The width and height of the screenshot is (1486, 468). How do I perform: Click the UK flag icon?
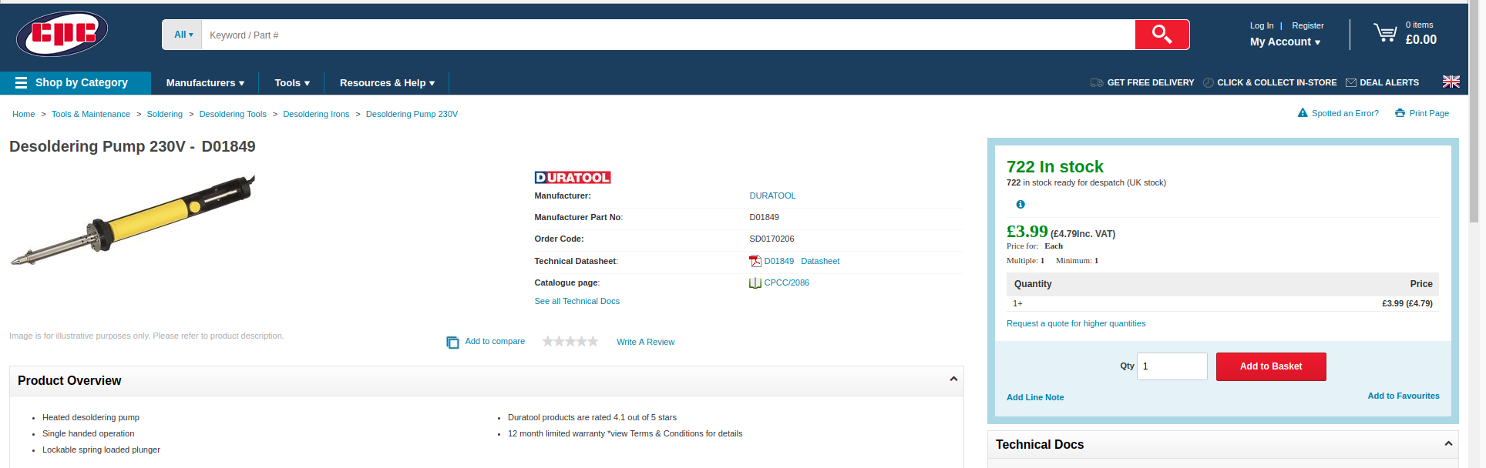1451,82
